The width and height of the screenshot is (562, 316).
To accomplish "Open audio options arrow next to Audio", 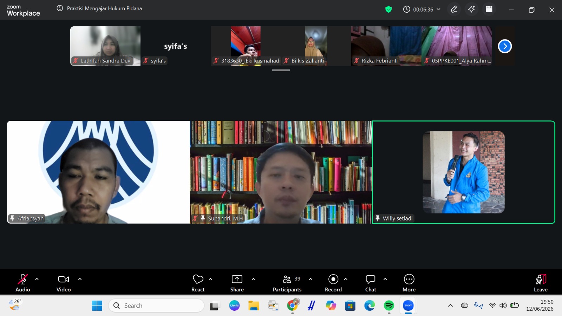I will (x=37, y=279).
